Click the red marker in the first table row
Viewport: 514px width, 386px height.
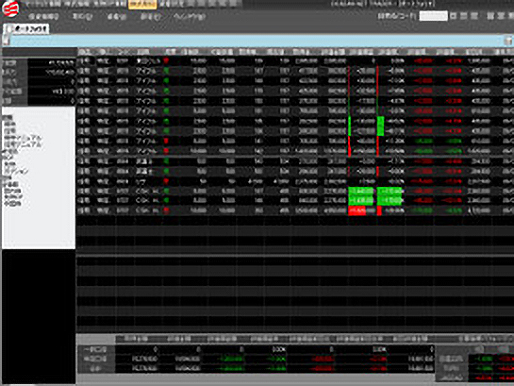[166, 61]
